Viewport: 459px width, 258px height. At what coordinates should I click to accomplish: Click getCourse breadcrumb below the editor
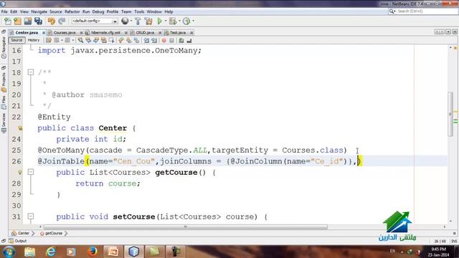coord(51,233)
